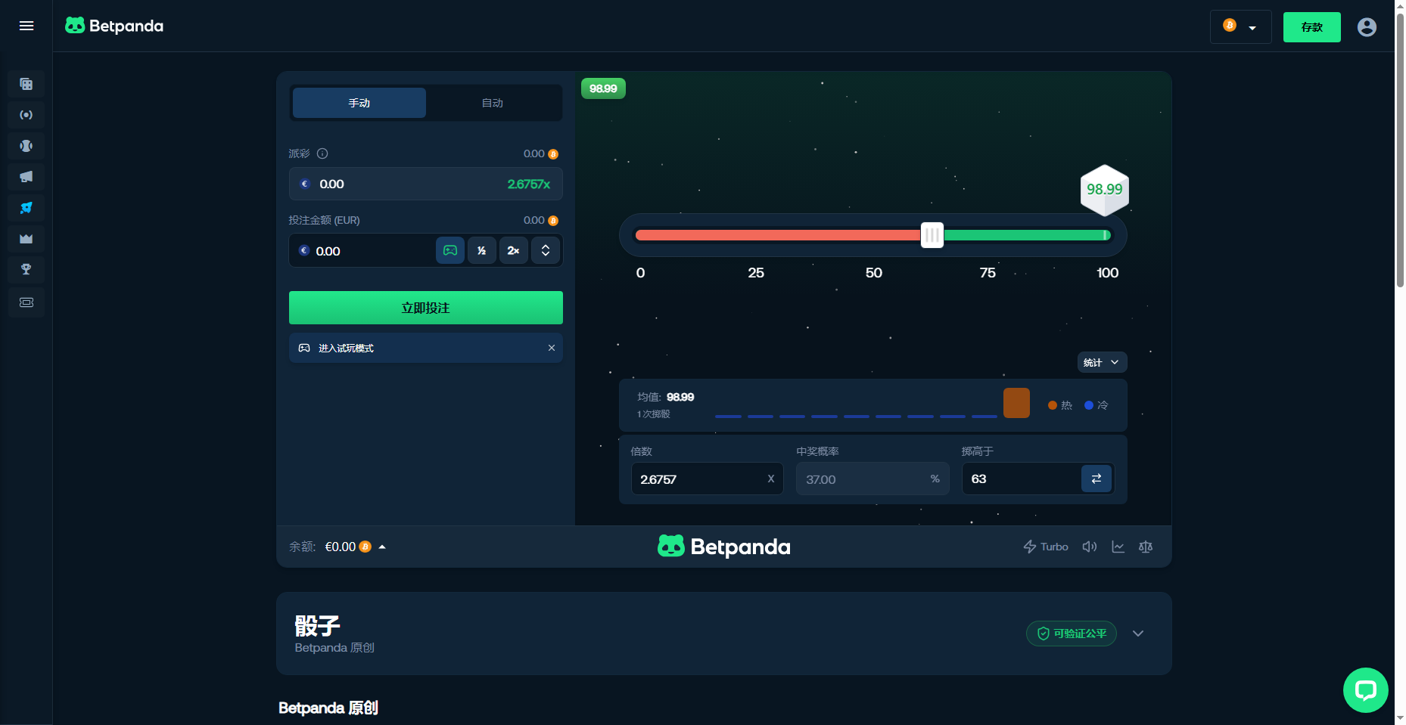Open the Bitcoin currency selector dropdown
This screenshot has height=725, width=1406.
pyautogui.click(x=1240, y=27)
